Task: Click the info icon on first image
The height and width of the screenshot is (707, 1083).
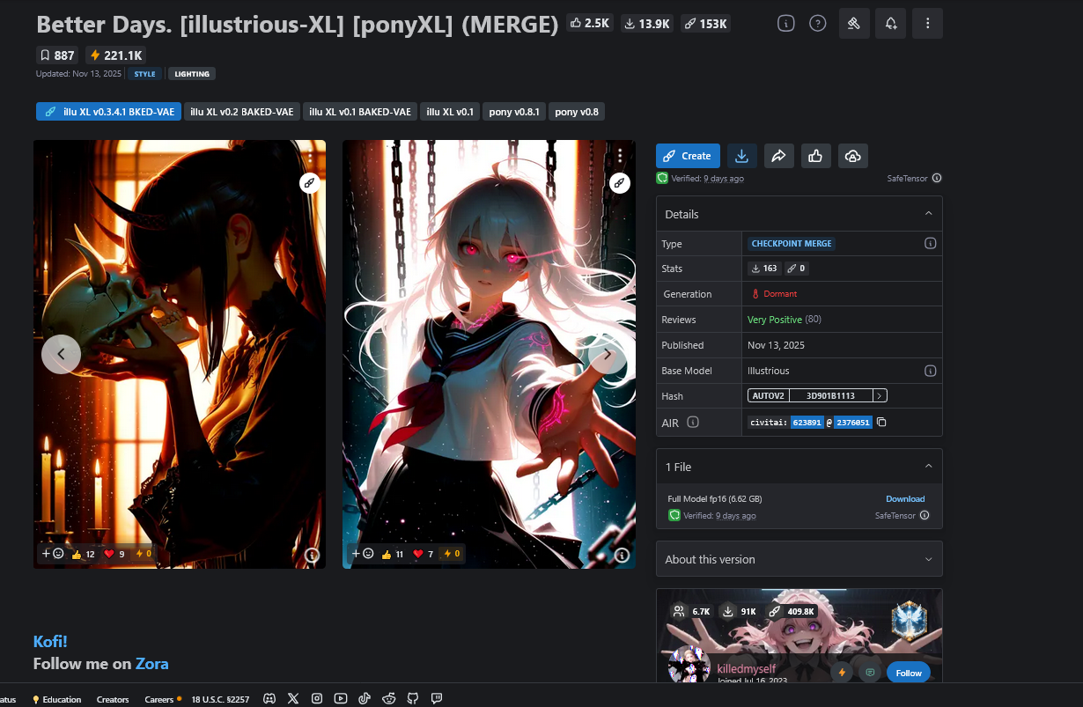Action: 312,556
